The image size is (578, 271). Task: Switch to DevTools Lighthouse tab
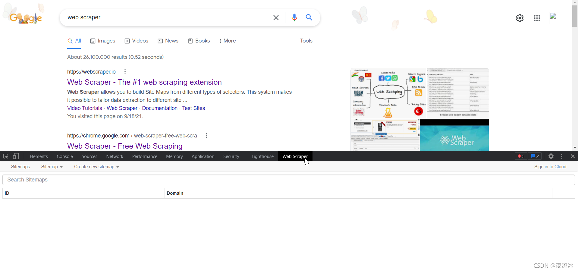pyautogui.click(x=262, y=156)
